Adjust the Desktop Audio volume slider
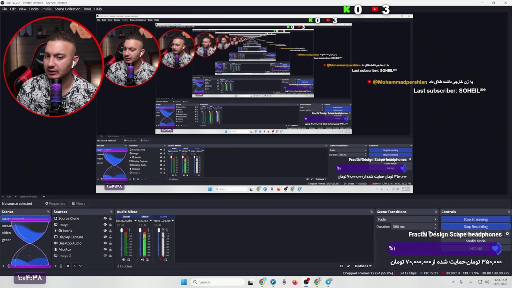Screen dimensions: 512x288 122,242
